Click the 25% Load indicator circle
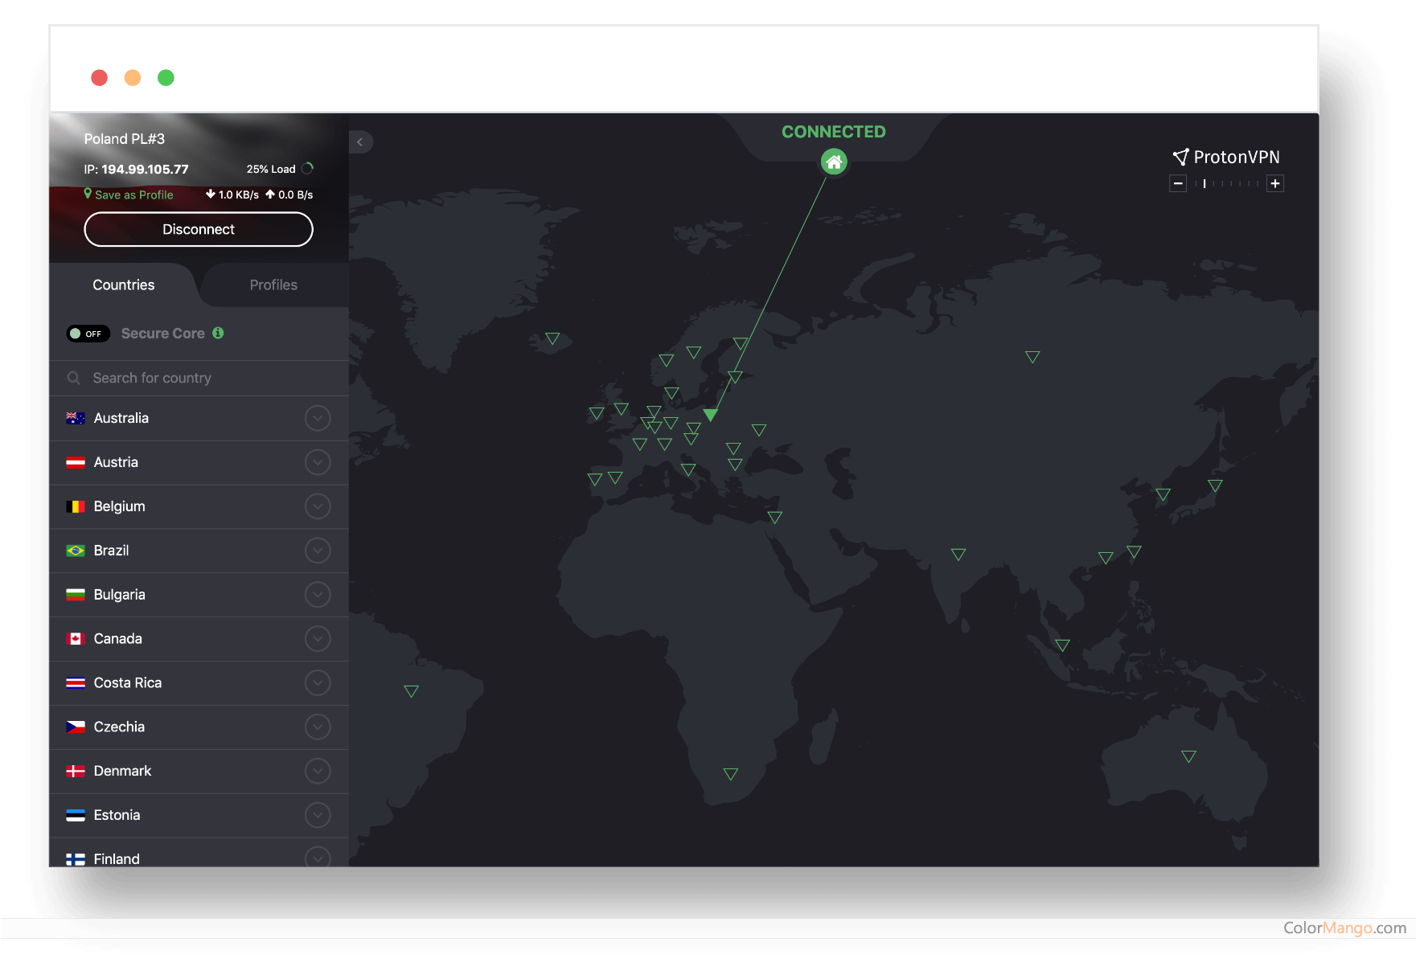This screenshot has width=1416, height=979. [x=306, y=169]
